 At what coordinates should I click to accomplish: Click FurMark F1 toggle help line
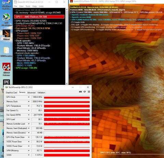click(x=78, y=22)
